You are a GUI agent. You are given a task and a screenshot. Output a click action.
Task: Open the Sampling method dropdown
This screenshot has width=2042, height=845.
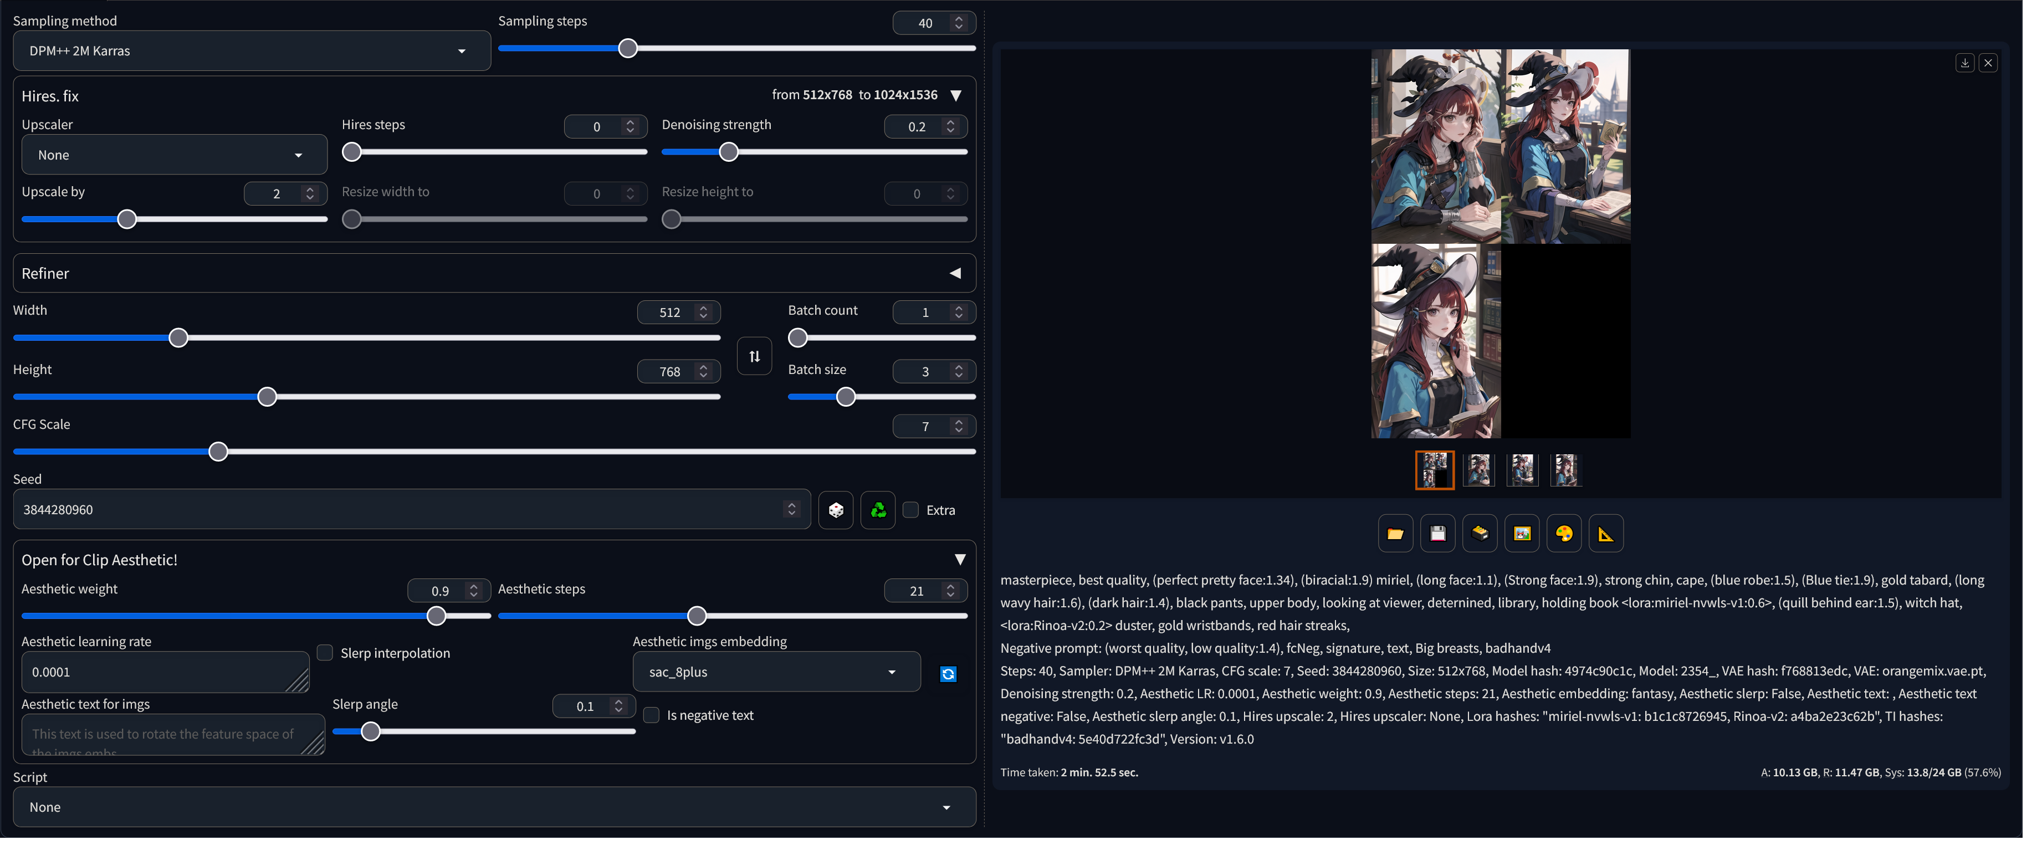[462, 51]
